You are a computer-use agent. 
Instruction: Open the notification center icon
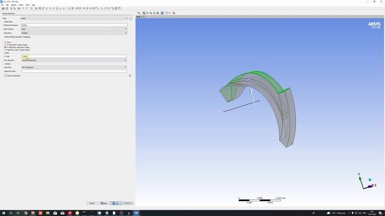380,213
